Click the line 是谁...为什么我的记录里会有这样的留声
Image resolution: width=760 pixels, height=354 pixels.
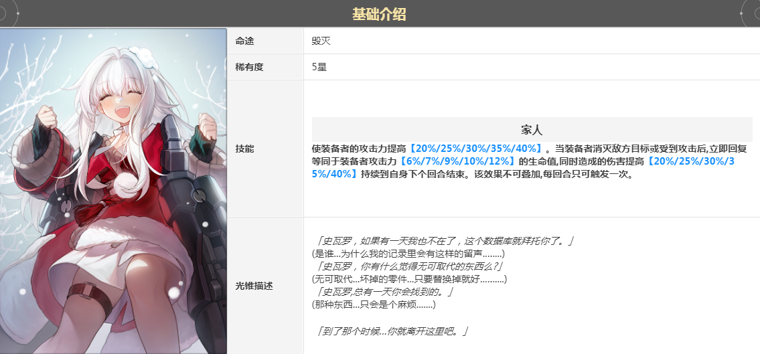tap(408, 253)
